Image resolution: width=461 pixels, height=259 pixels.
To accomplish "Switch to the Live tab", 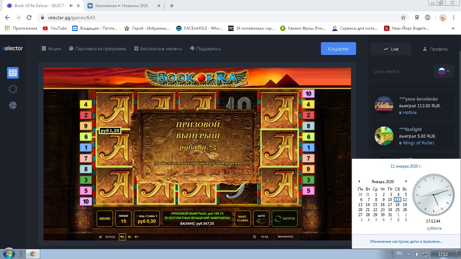I will [x=391, y=49].
